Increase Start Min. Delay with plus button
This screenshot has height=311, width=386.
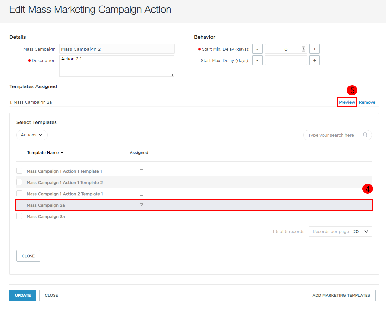click(x=314, y=49)
